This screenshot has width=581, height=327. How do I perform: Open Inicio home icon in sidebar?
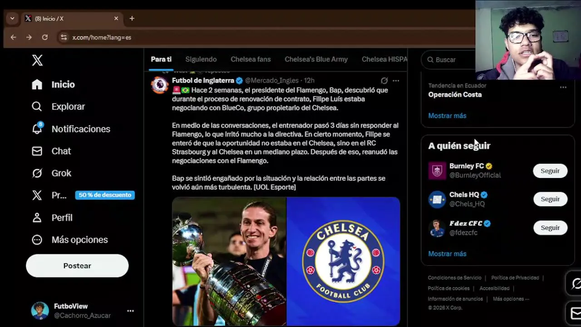(x=37, y=84)
